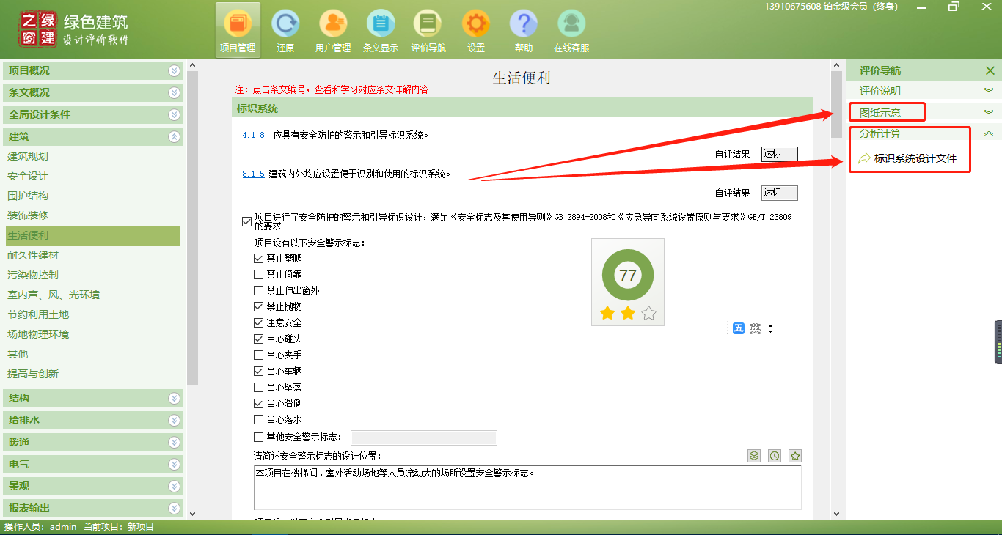Click the layers icon above text area
This screenshot has width=1002, height=535.
tap(754, 456)
